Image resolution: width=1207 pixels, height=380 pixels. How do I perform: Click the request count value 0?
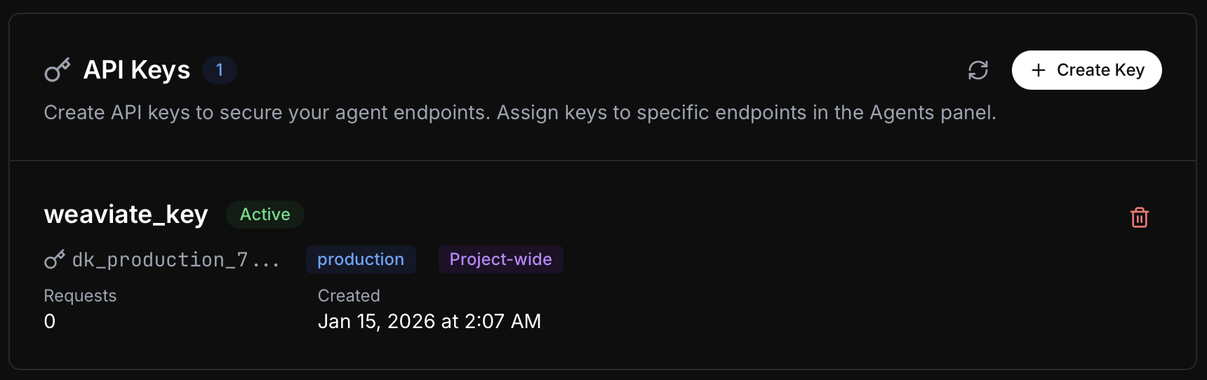click(x=50, y=321)
